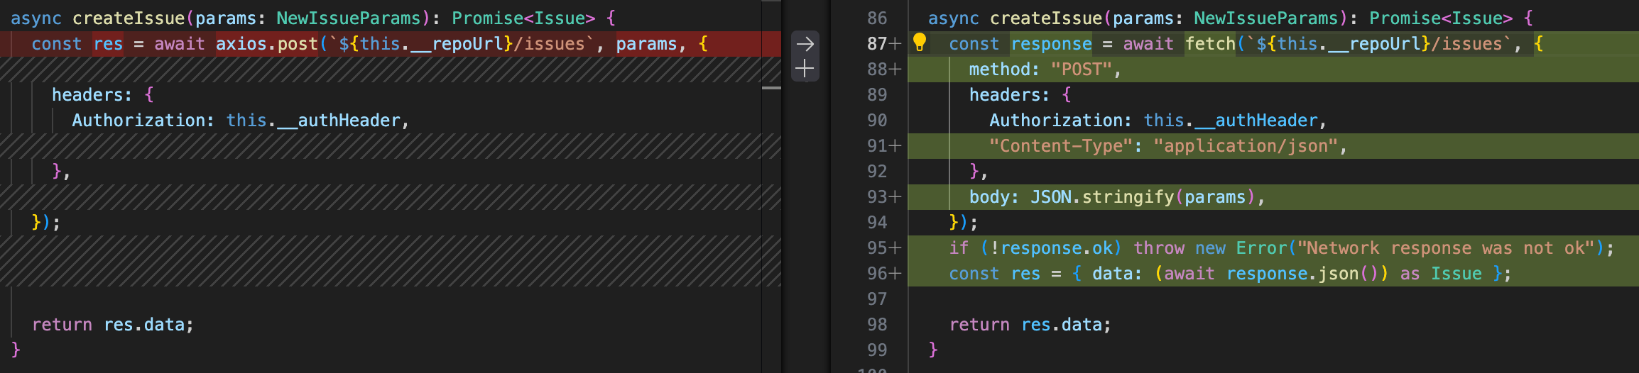The image size is (1639, 373).
Task: Click __authHeader in the original pane
Action: [339, 121]
